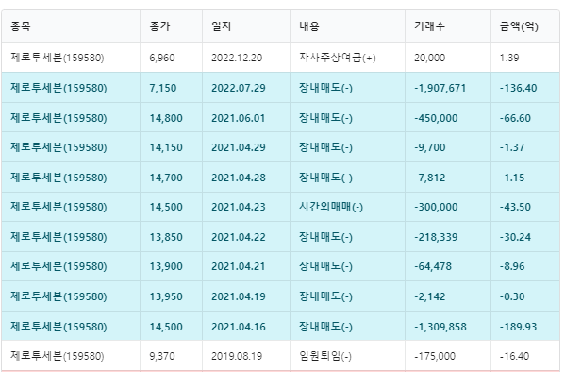Click the date 2021.04.22
The height and width of the screenshot is (372, 565).
coord(239,237)
